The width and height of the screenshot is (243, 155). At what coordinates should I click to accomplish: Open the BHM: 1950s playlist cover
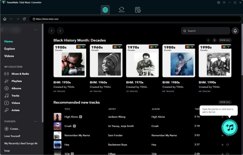pos(70,61)
